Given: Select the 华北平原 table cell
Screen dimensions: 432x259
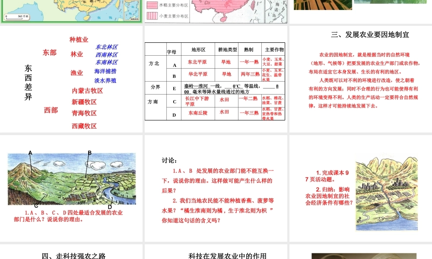Looking at the screenshot, I should point(198,74).
